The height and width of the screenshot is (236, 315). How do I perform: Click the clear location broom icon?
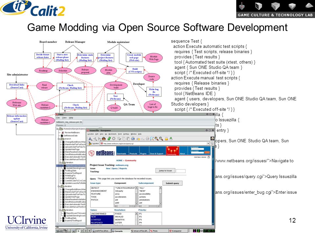[x=90, y=144]
